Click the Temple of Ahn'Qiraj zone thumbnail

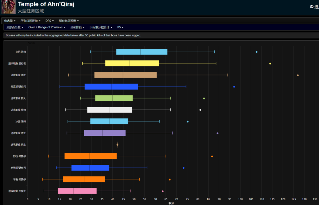9,7
